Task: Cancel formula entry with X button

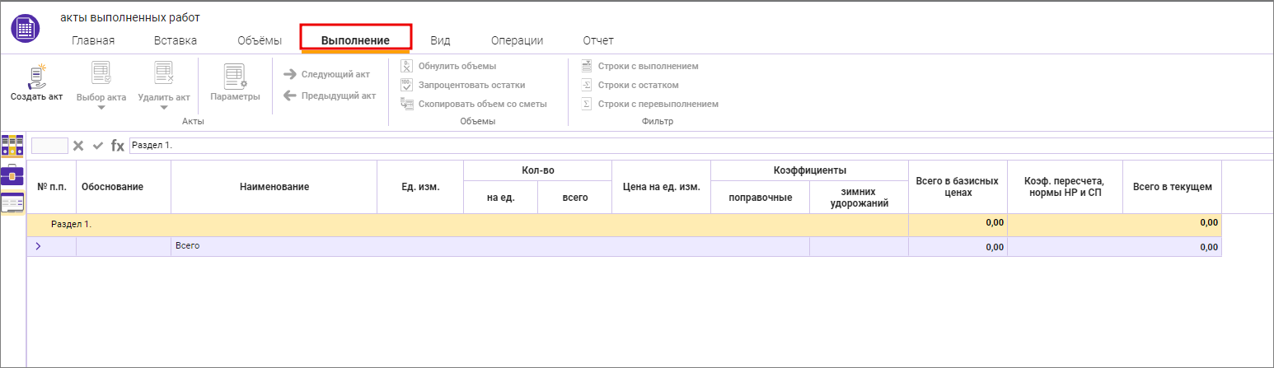Action: point(78,146)
